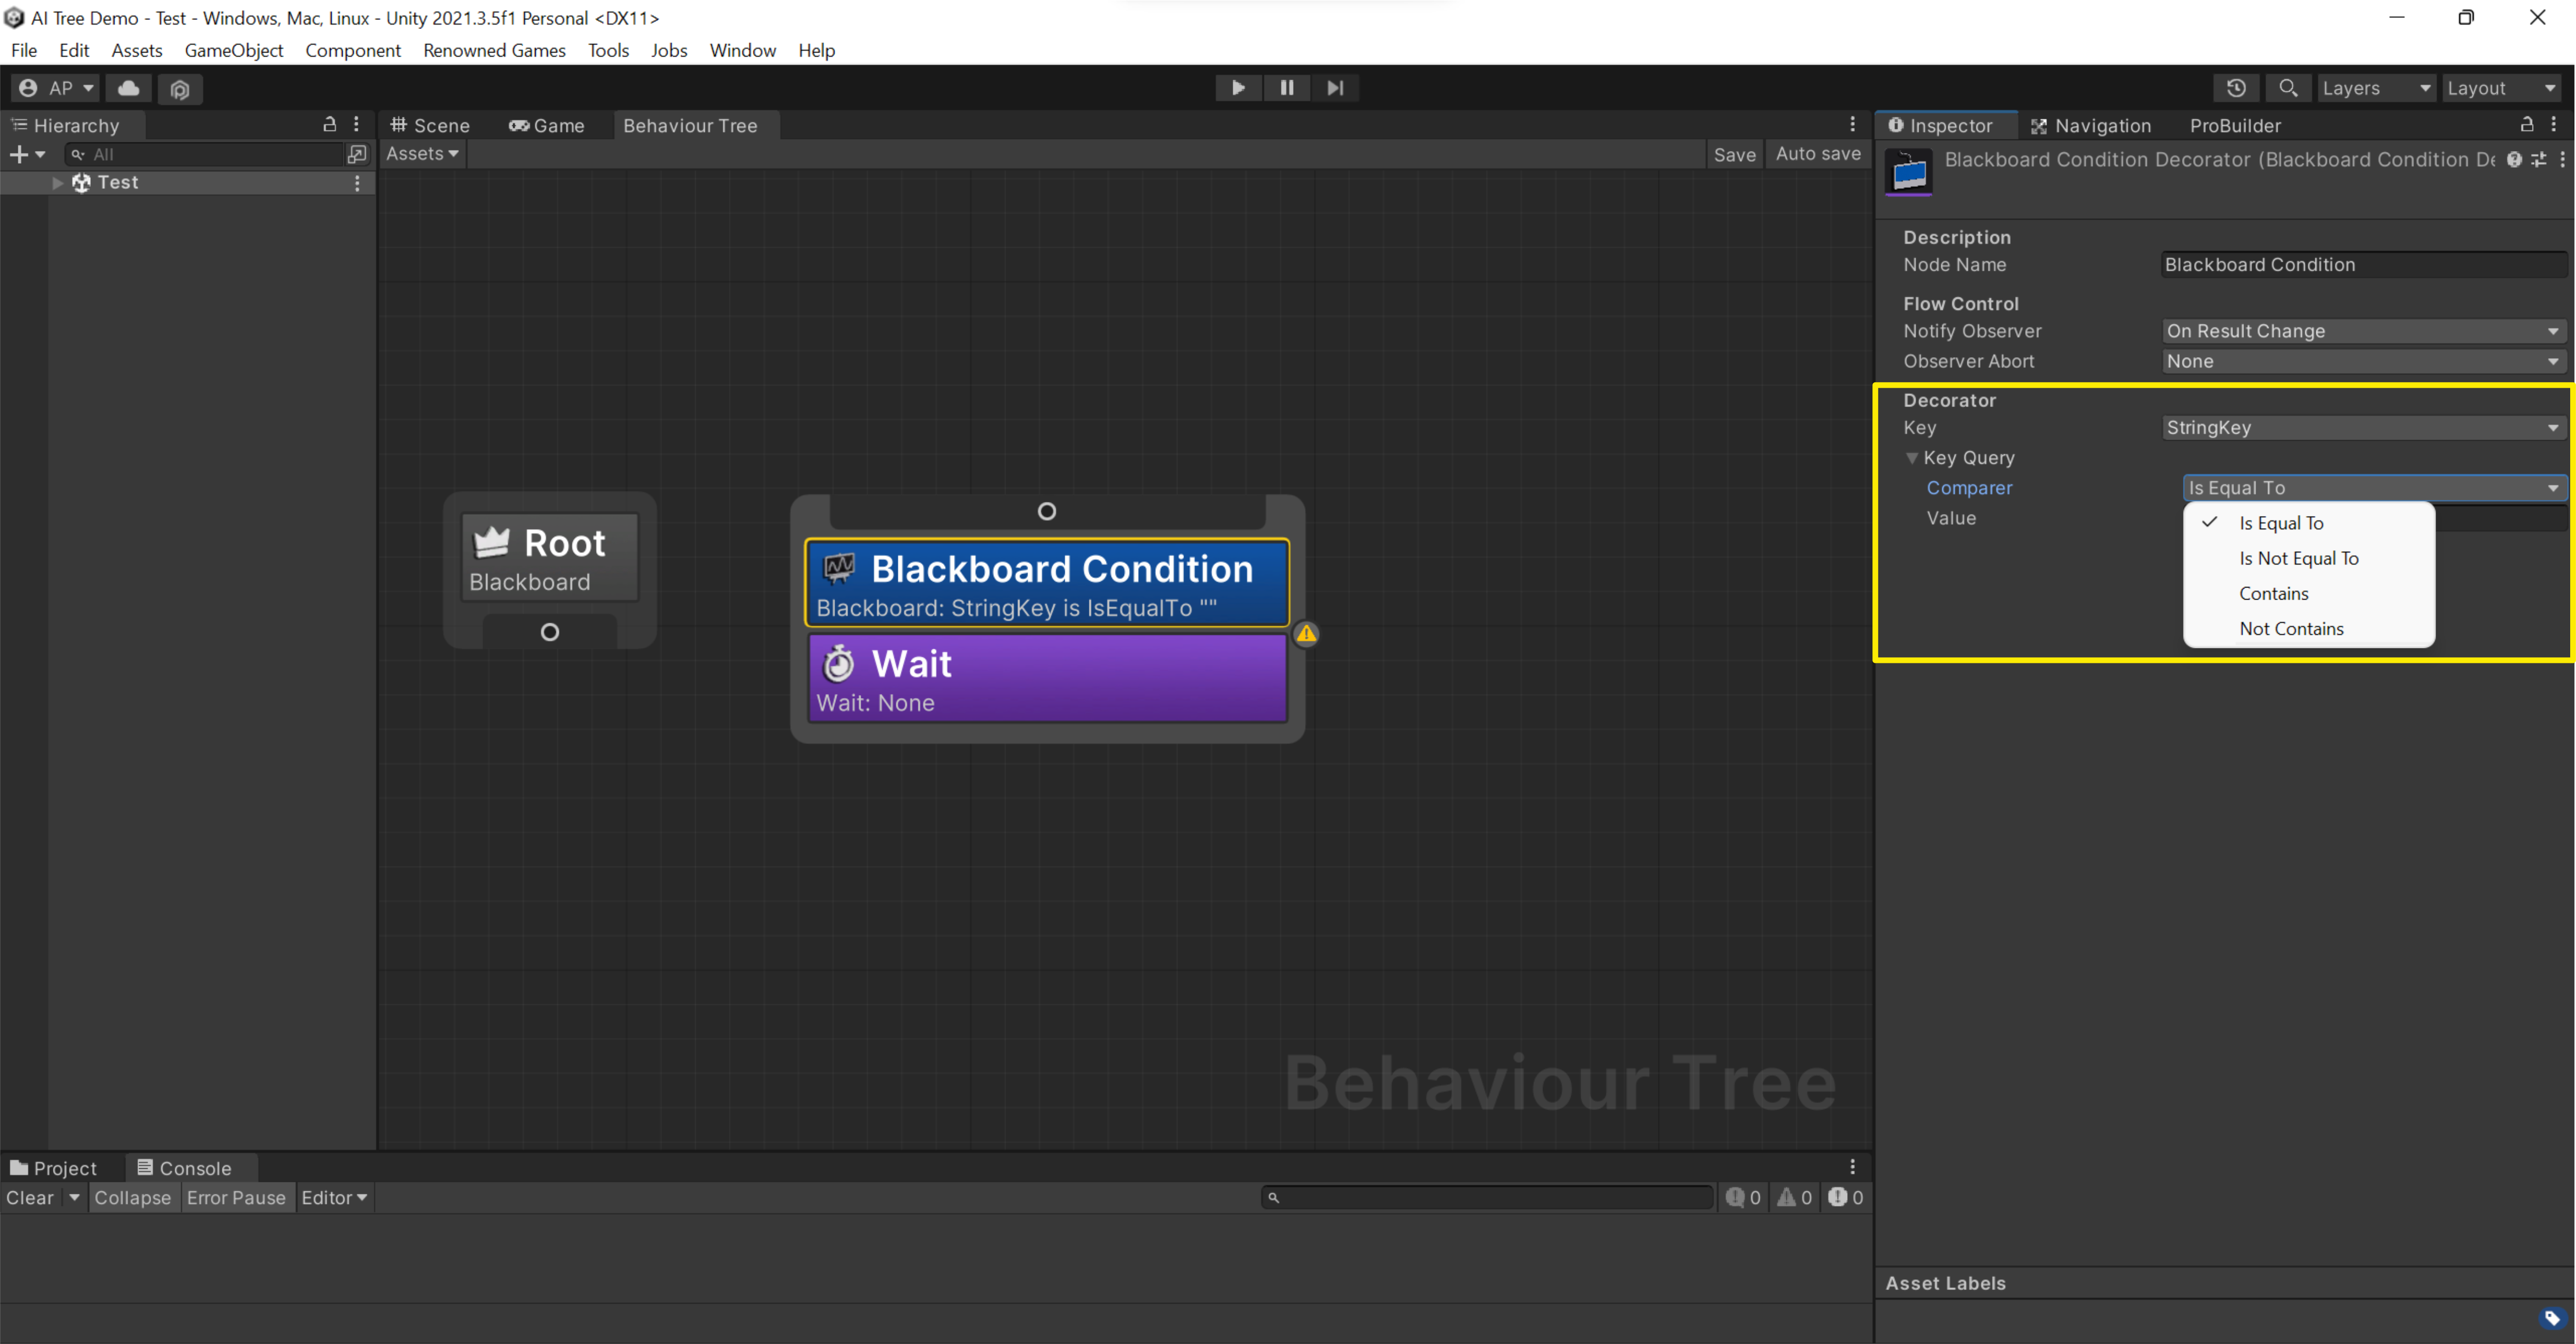Expand the Test scene in the Hierarchy
Screen dimensions: 2576x1344
click(x=57, y=183)
